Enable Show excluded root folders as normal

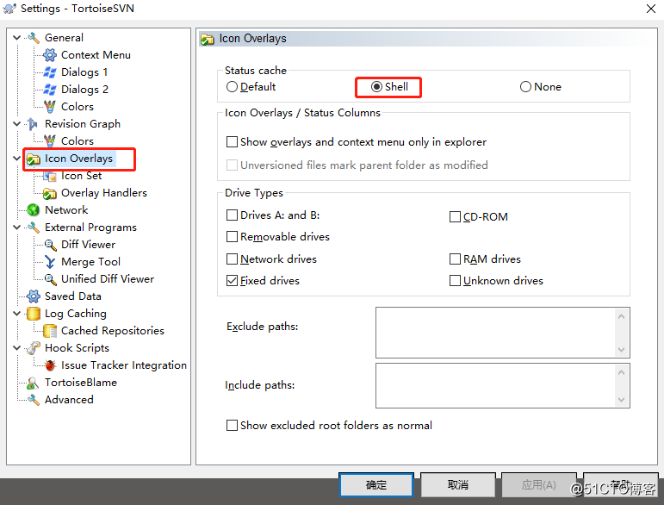(x=232, y=426)
